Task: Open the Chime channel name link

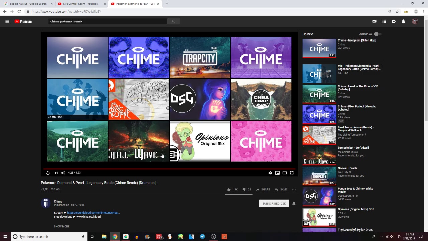Action: click(x=58, y=202)
